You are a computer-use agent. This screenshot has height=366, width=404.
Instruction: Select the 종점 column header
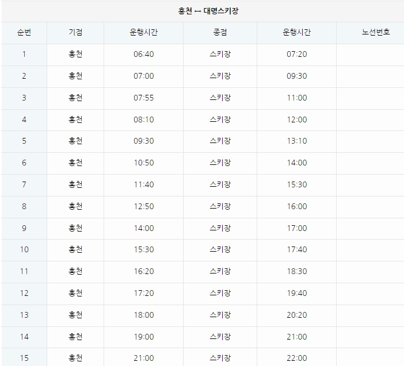click(220, 32)
